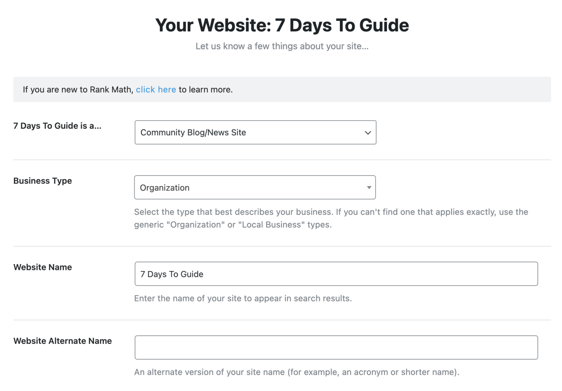Image resolution: width=562 pixels, height=391 pixels.
Task: Click the divider line above Website Alternate Name
Action: [282, 320]
